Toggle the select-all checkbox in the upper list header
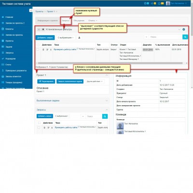The width and height of the screenshot is (193, 193). (x=38, y=45)
